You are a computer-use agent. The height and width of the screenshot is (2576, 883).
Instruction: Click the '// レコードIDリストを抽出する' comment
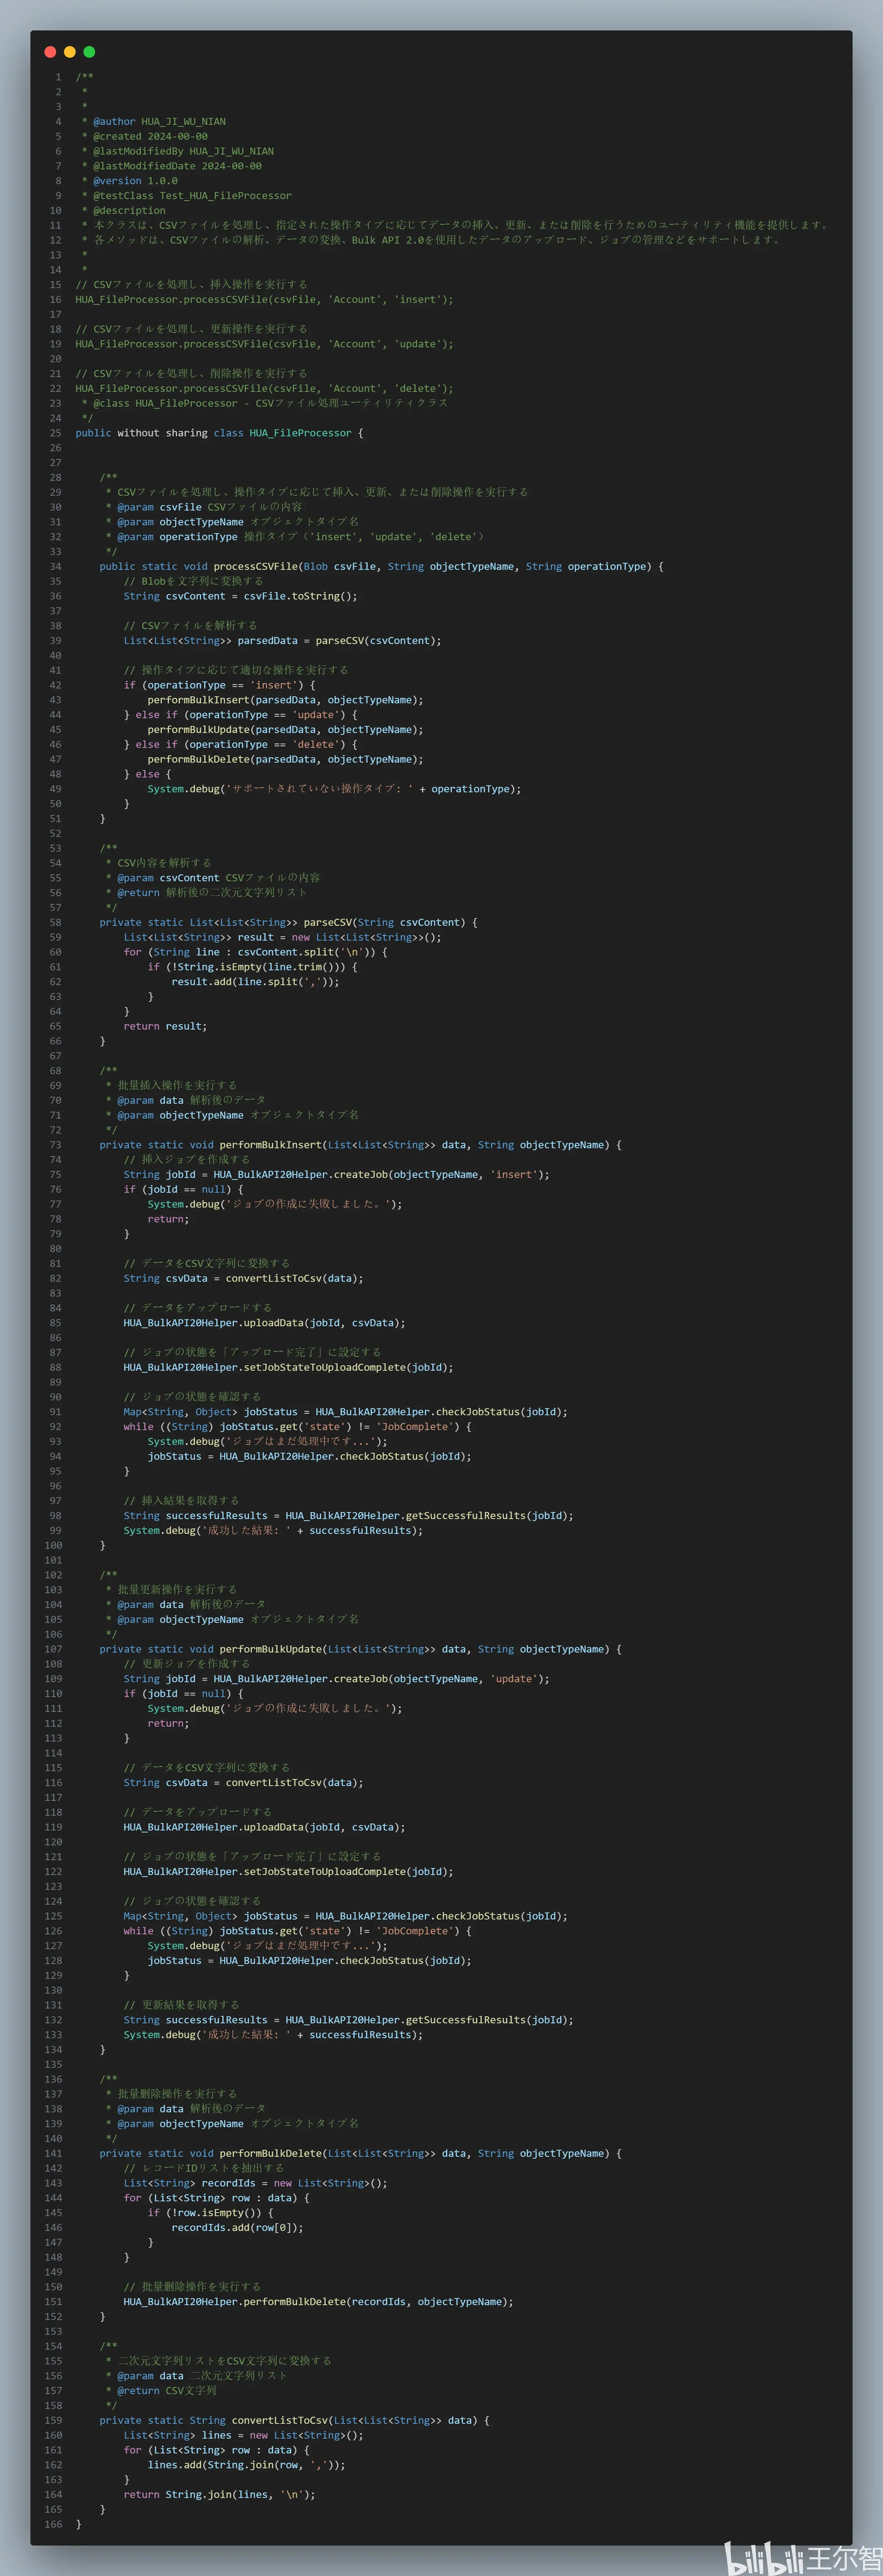point(204,2168)
